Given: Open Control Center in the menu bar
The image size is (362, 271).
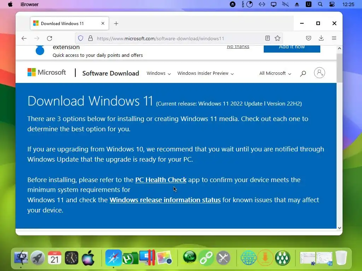Looking at the screenshot, I should point(332,4).
